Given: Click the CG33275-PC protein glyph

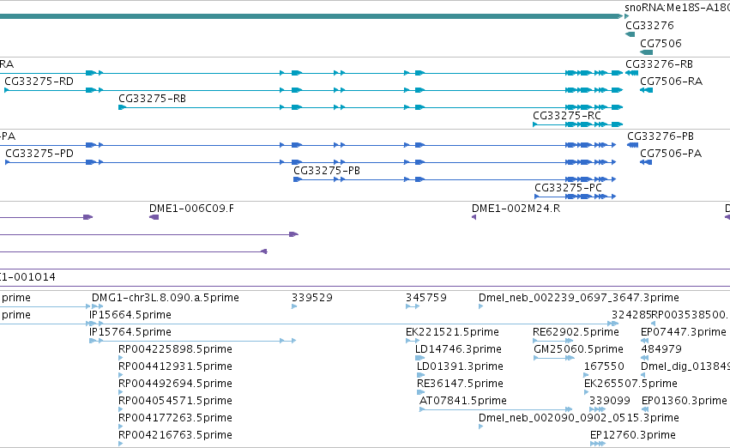Looking at the screenshot, I should coord(576,197).
